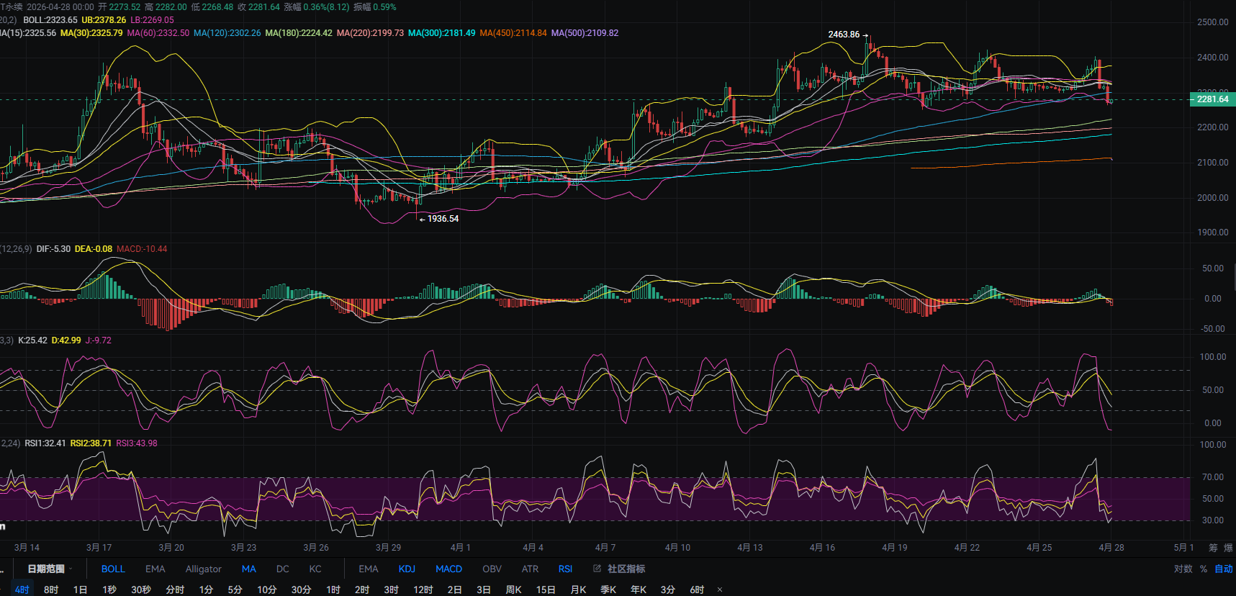1236x596 pixels.
Task: Click the 4月 16 date on time axis
Action: [822, 548]
